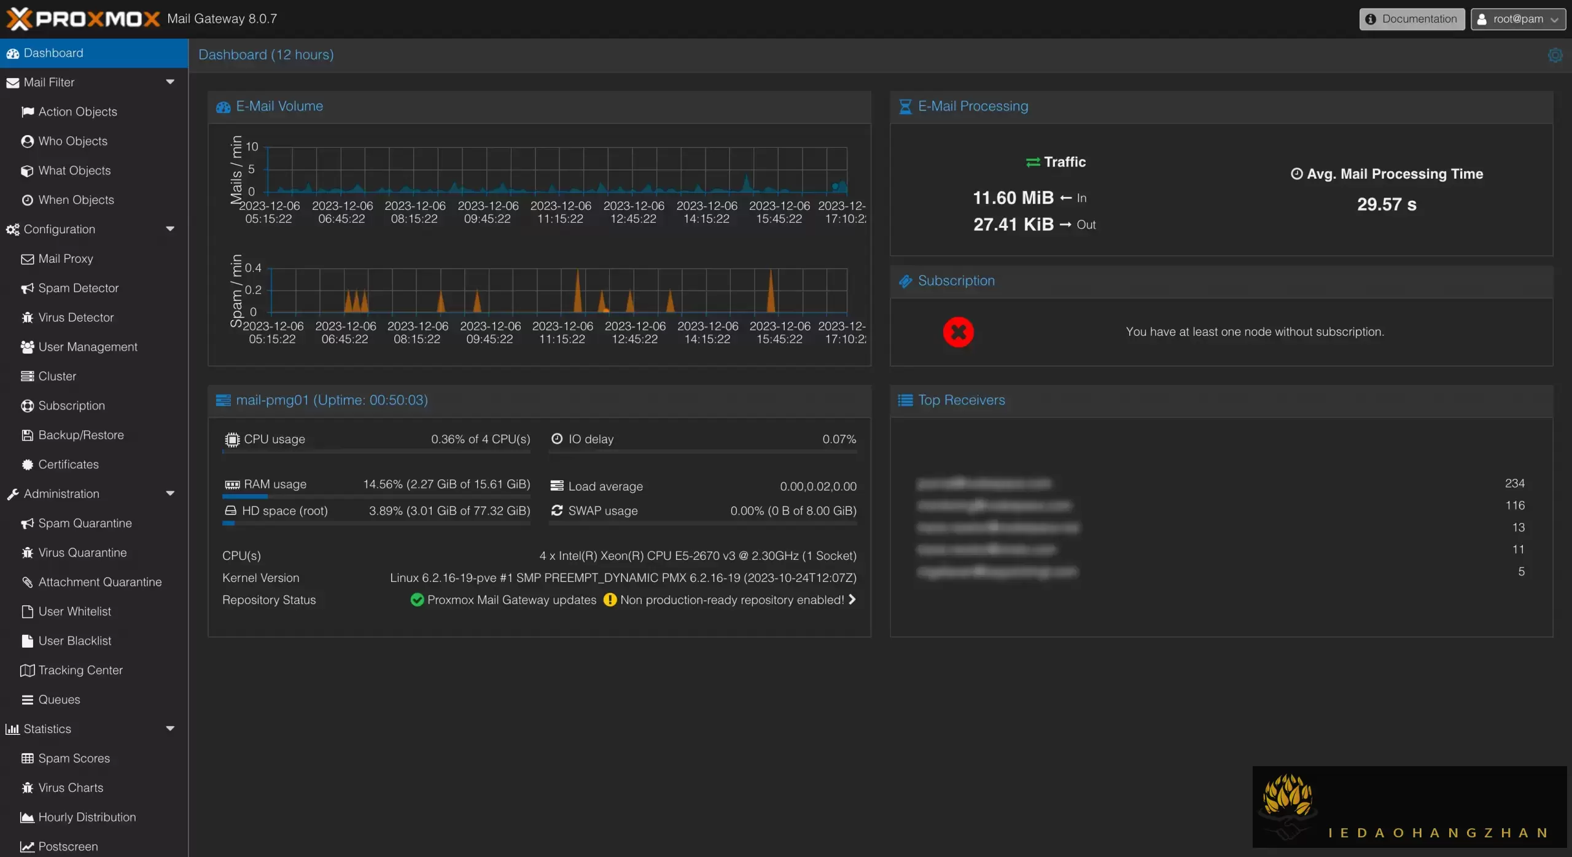Image resolution: width=1572 pixels, height=857 pixels.
Task: Click the When Objects clock icon
Action: click(x=28, y=200)
